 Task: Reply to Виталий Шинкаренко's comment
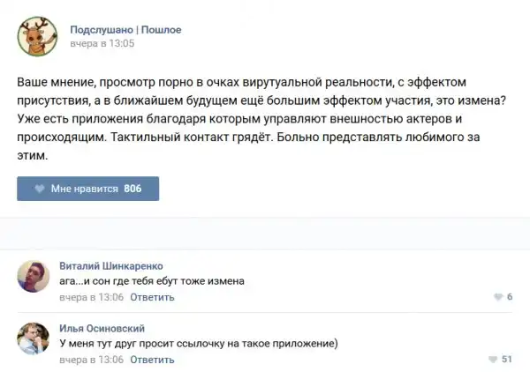pos(152,297)
